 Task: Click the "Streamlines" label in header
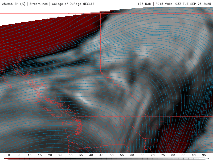(39, 4)
